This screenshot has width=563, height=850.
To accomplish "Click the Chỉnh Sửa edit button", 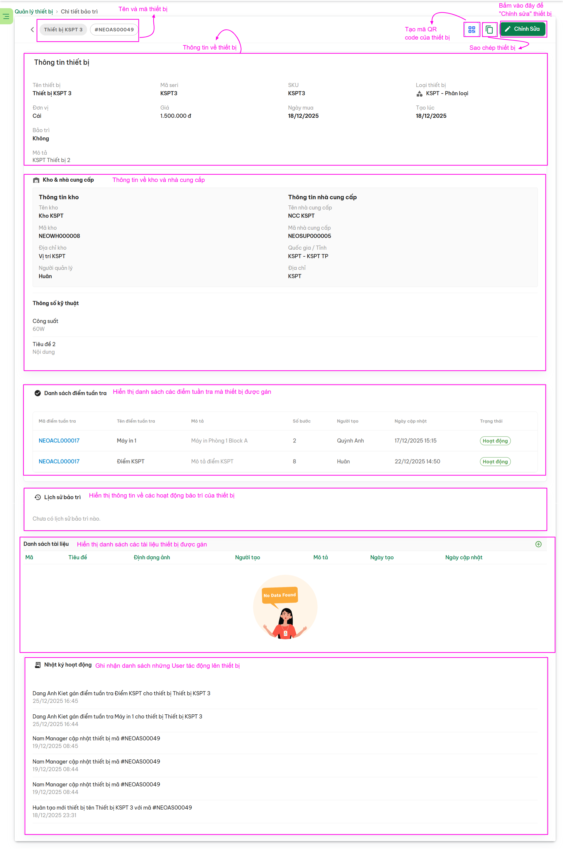I will pos(523,29).
